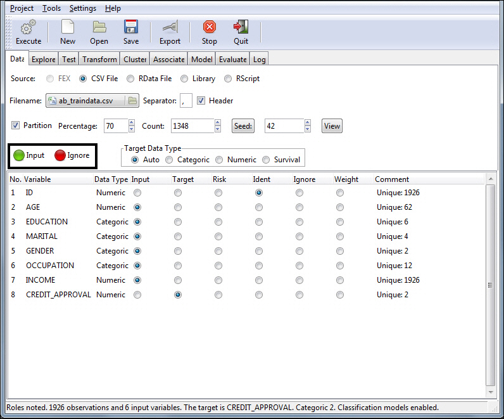Select Numeric target data type
This screenshot has height=419, width=504.
coord(219,160)
